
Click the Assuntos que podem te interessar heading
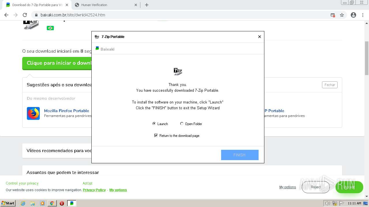point(63,172)
